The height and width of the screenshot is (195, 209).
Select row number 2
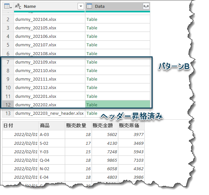[x=8, y=19]
